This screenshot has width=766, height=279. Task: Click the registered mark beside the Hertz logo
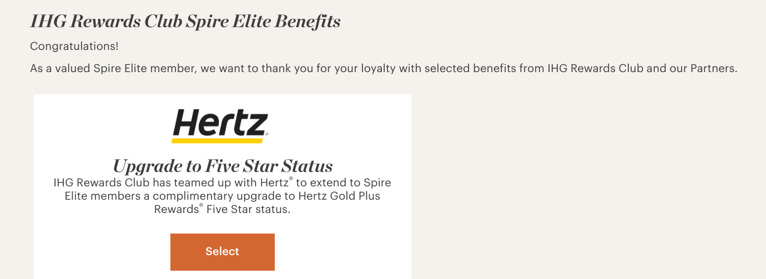tap(267, 135)
